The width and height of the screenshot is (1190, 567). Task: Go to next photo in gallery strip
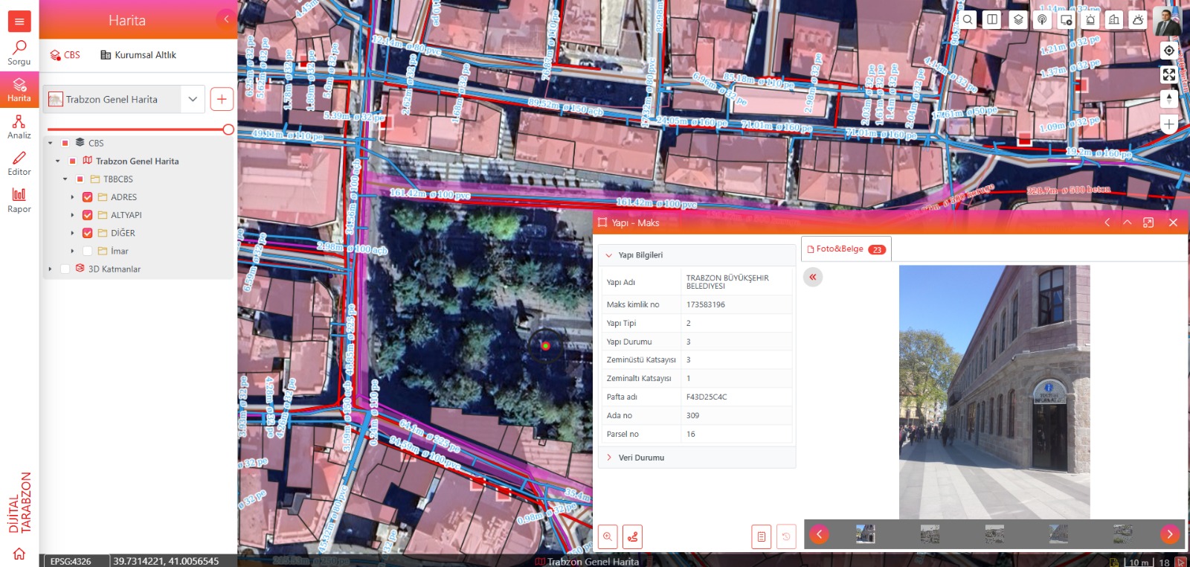tap(1169, 534)
